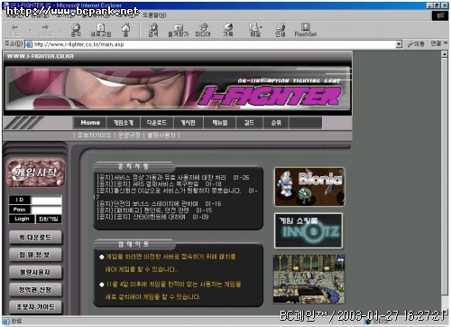Follow the 초보자가이드 sub-menu link
The height and width of the screenshot is (327, 451).
point(94,135)
